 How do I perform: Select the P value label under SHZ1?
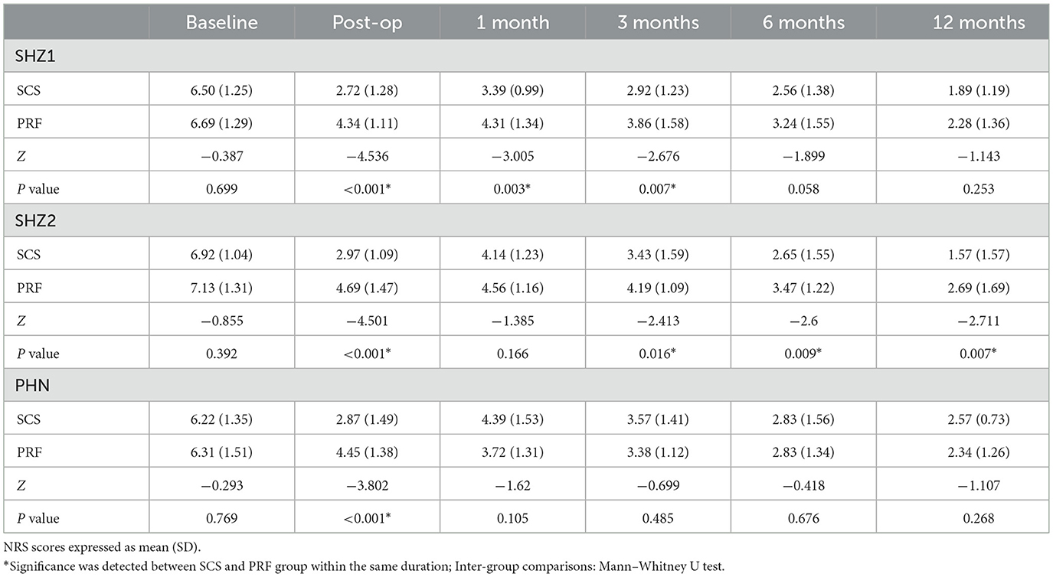36,189
